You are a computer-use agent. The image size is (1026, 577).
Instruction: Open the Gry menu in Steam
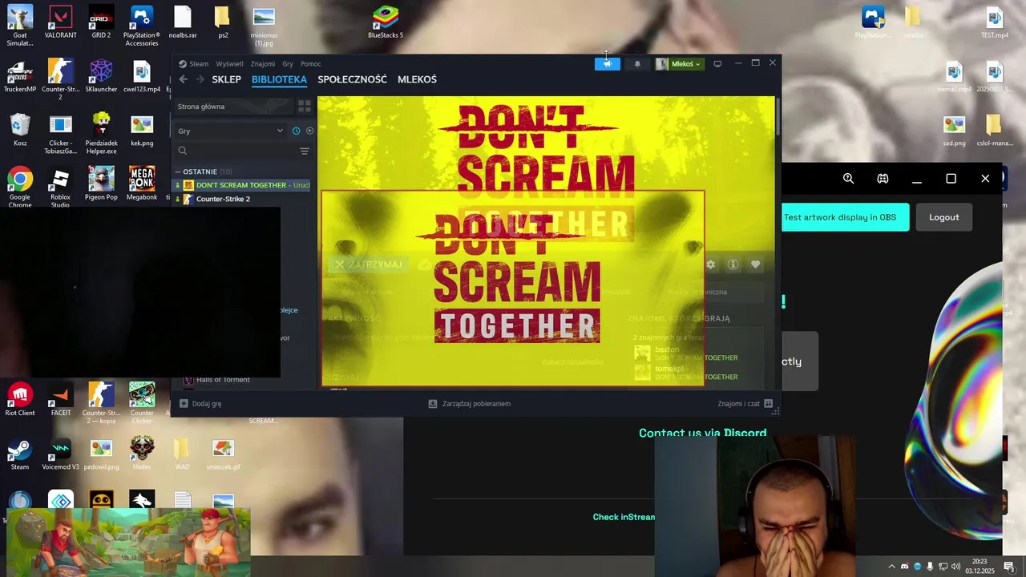tap(288, 64)
